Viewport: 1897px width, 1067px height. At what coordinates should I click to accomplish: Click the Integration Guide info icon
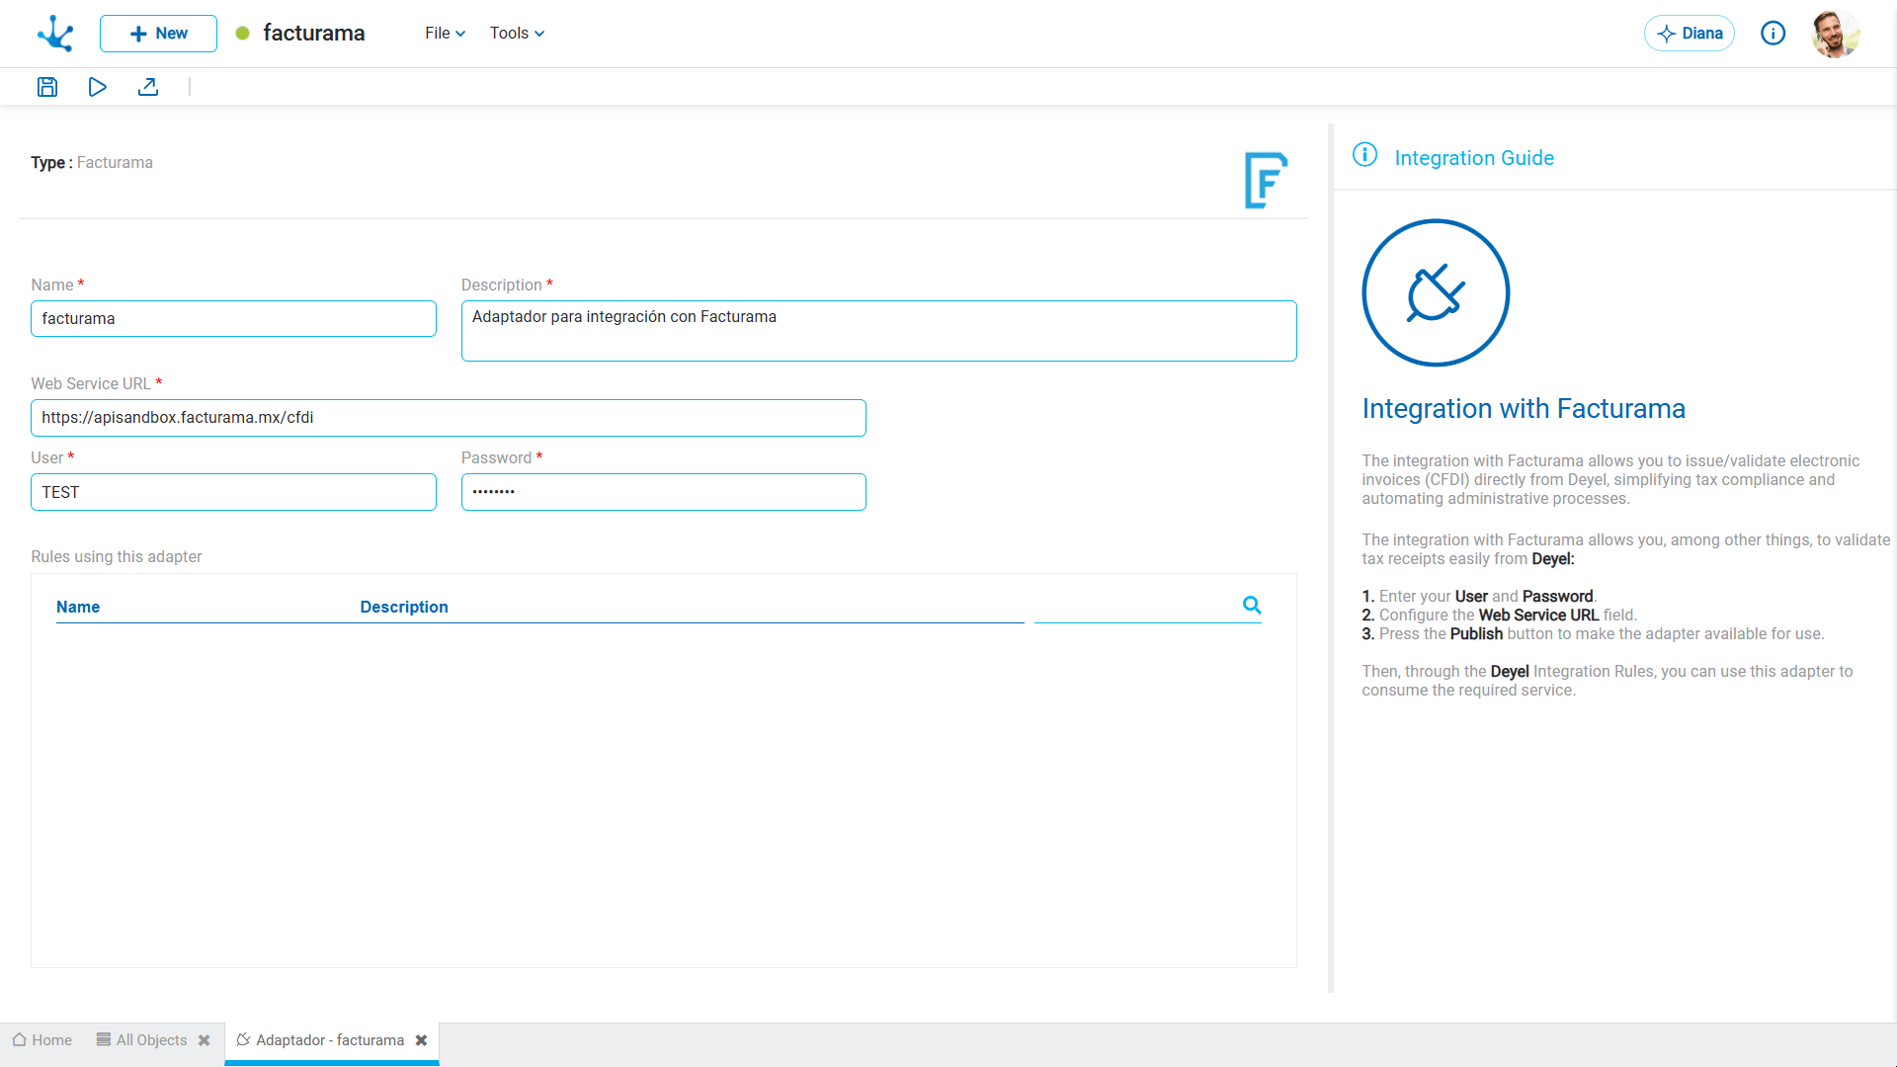pyautogui.click(x=1364, y=155)
